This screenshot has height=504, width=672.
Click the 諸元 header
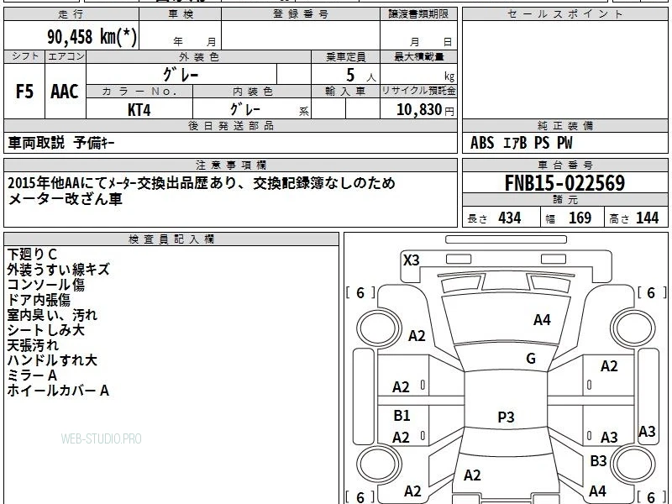(x=564, y=200)
